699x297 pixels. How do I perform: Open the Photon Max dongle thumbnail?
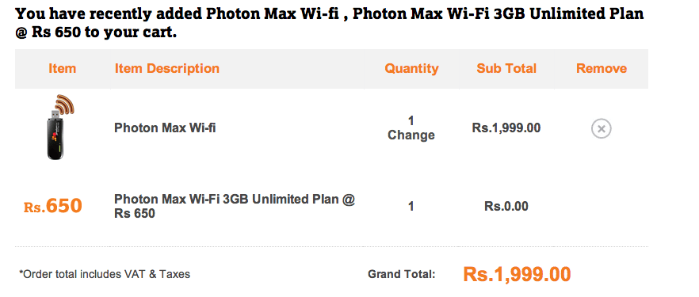pyautogui.click(x=60, y=128)
